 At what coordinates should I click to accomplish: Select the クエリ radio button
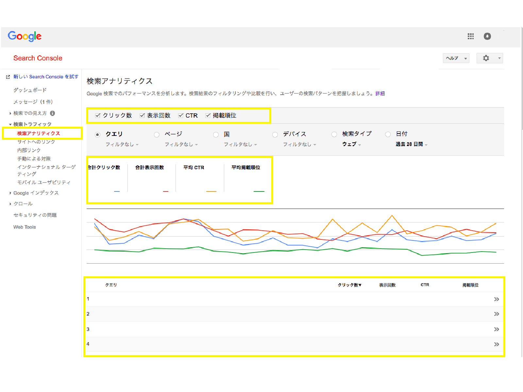pos(97,135)
